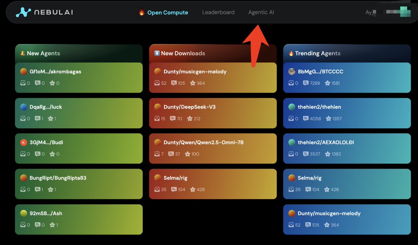This screenshot has height=245, width=418.
Task: Open the 92mS8.../Ash agent link
Action: [46, 213]
